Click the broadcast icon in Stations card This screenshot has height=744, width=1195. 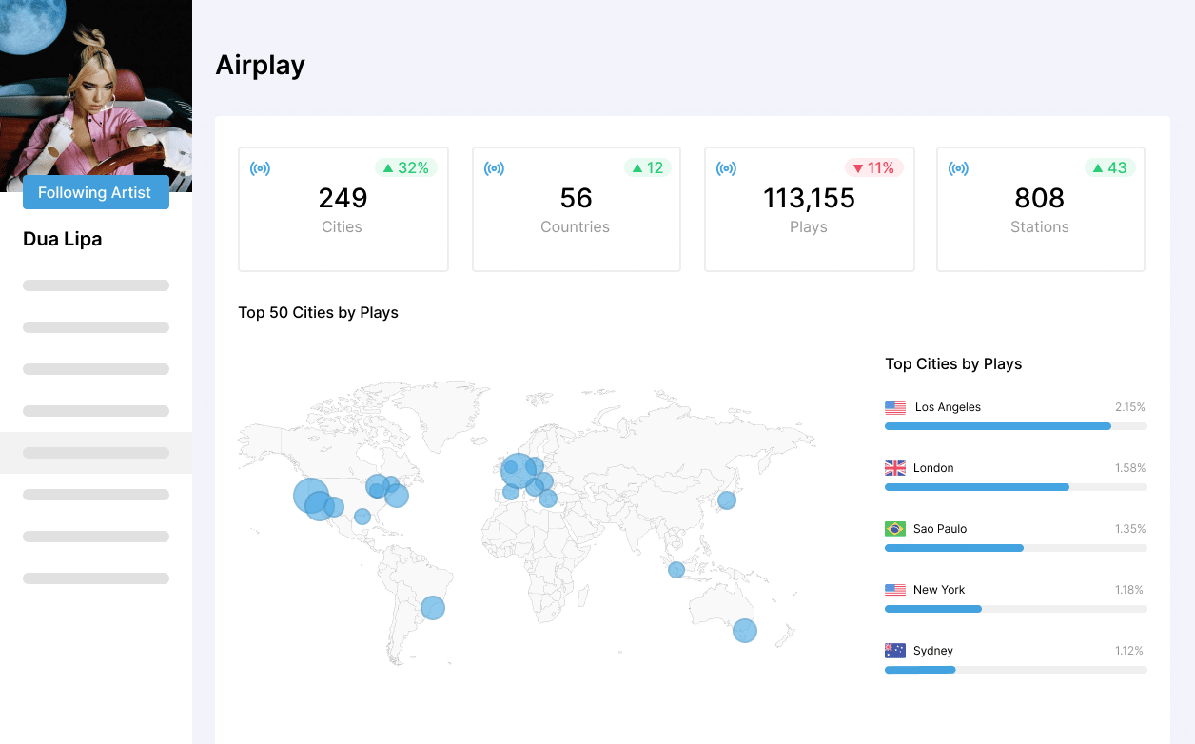click(958, 168)
